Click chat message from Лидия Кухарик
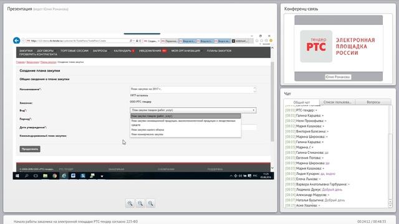Viewport: 399px width, 224px height. (x=310, y=174)
